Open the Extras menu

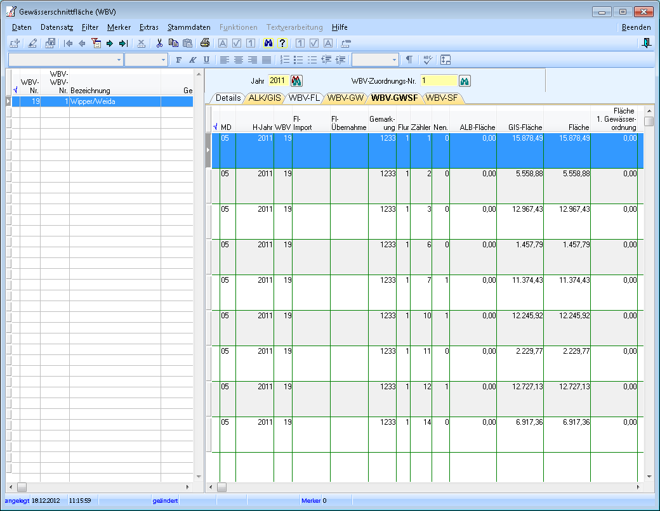click(149, 27)
